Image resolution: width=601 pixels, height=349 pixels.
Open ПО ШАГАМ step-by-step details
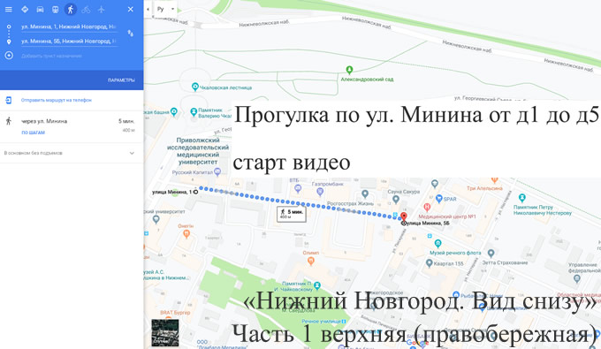(x=33, y=133)
